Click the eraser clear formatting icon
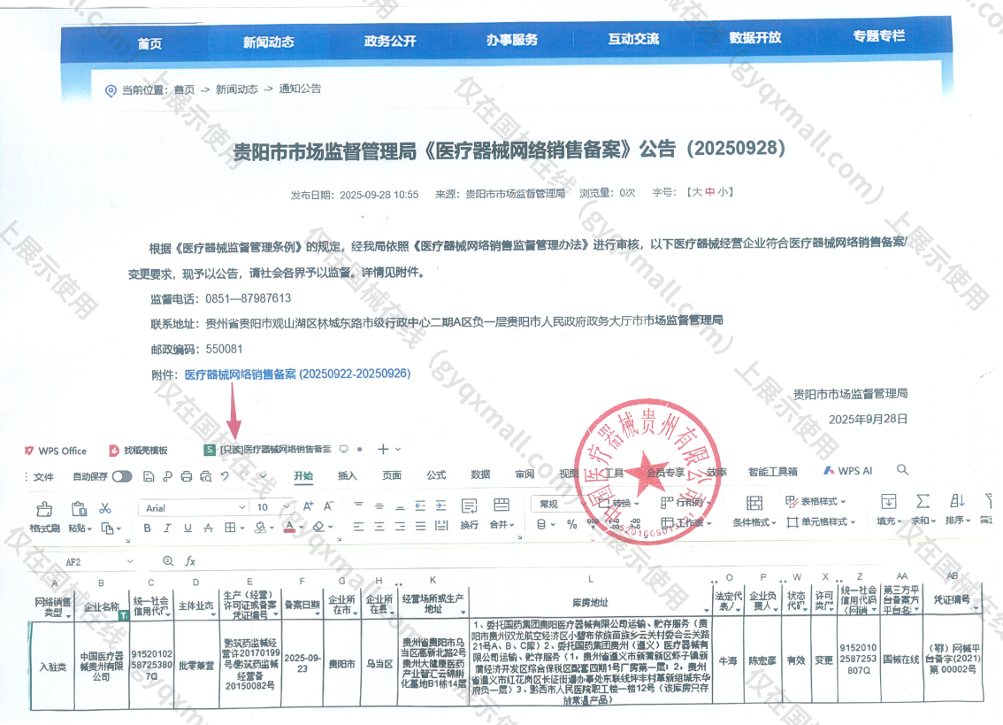 tap(319, 527)
